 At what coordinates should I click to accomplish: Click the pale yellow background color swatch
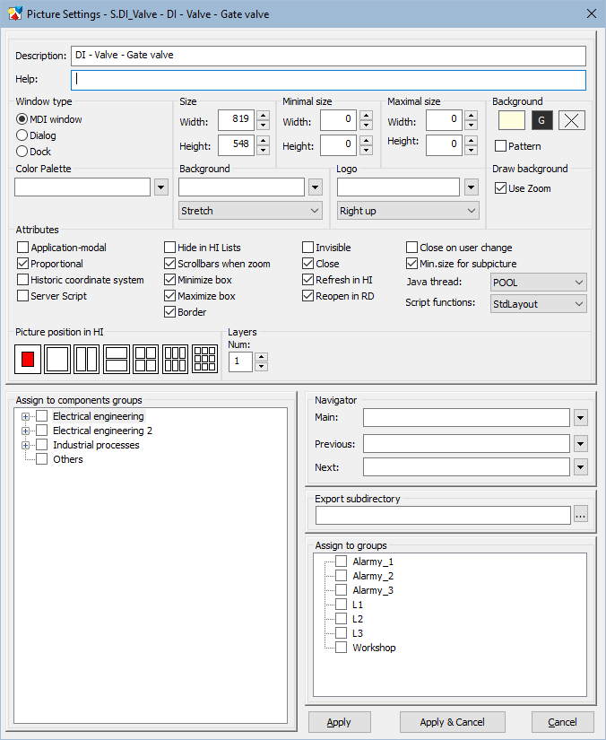[511, 120]
